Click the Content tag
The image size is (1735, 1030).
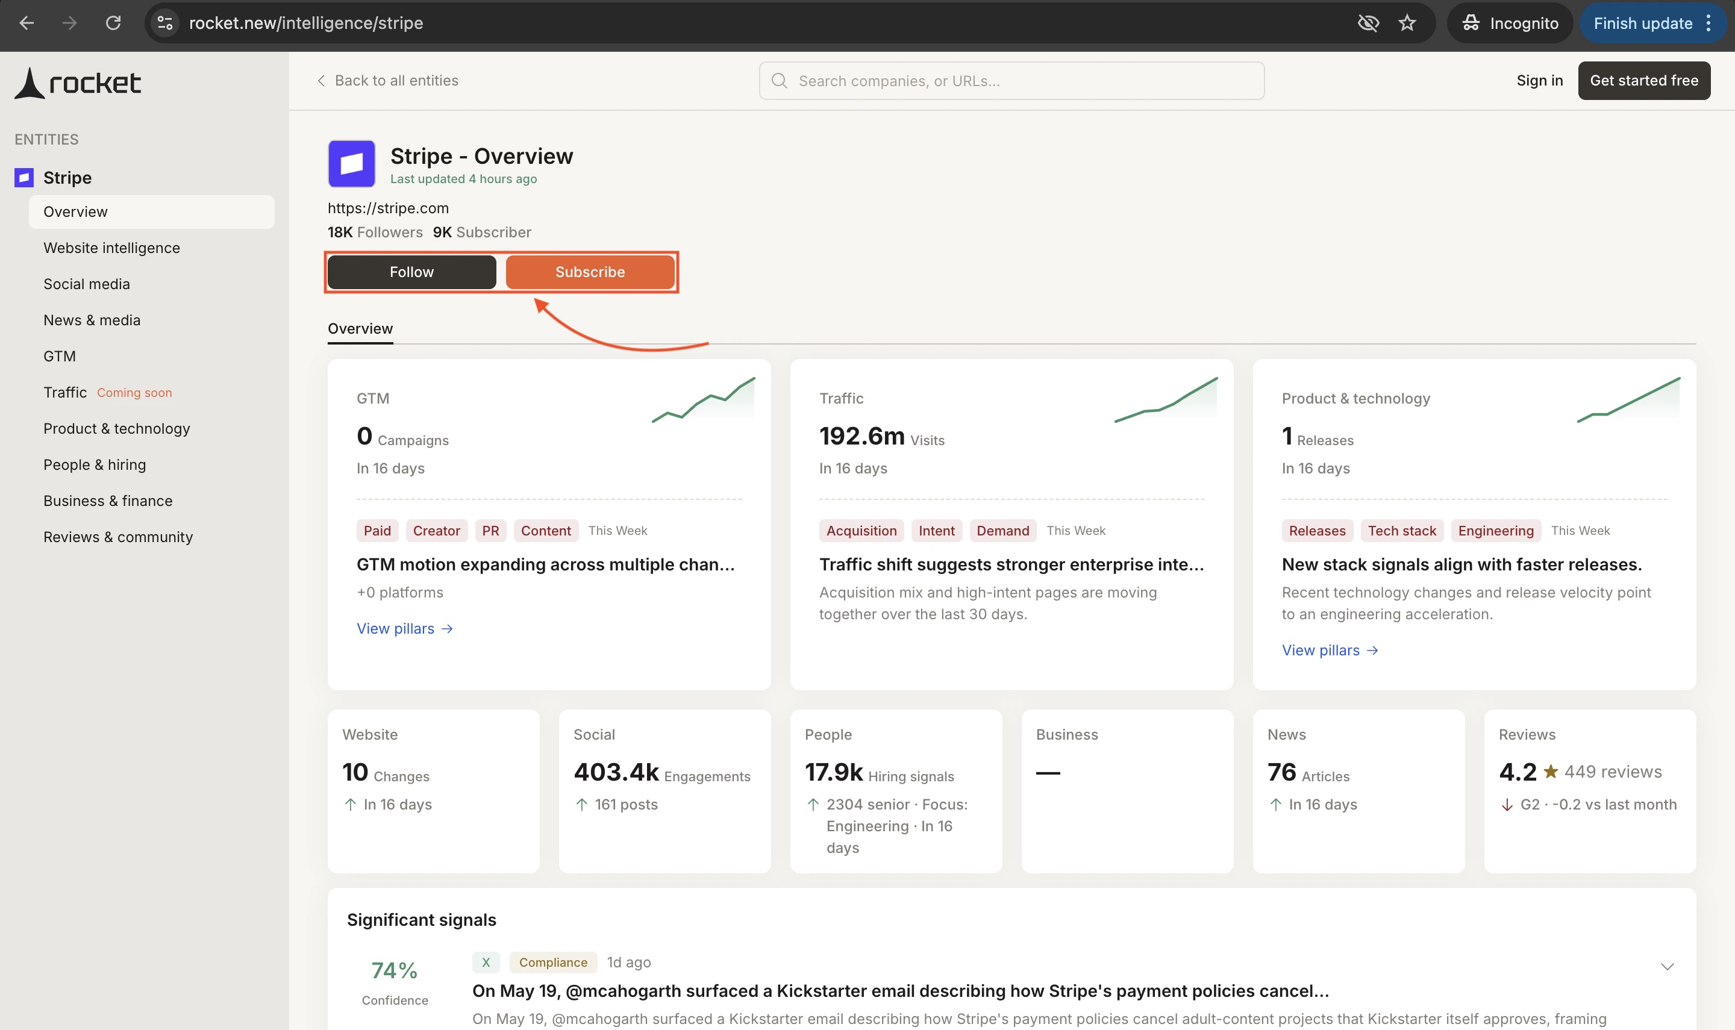[x=545, y=530]
